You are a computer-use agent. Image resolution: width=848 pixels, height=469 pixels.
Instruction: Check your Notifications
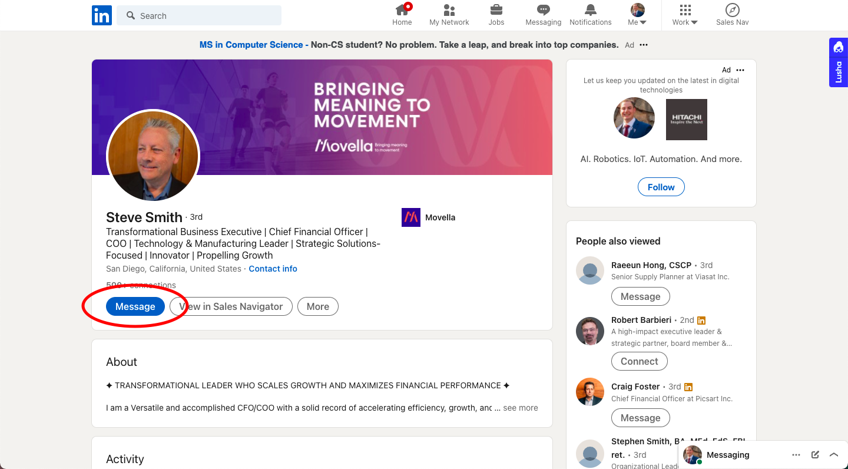coord(590,15)
